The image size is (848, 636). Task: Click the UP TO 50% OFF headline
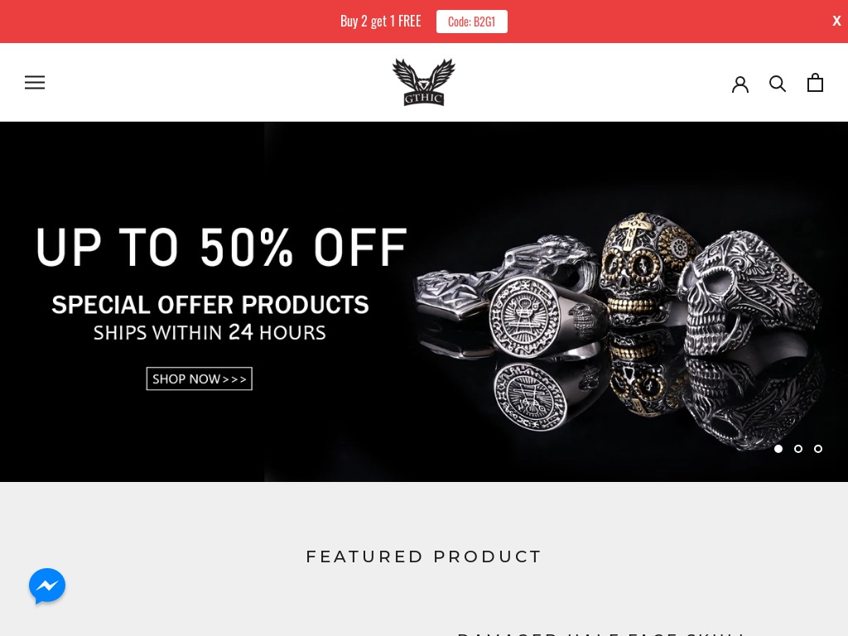[221, 247]
